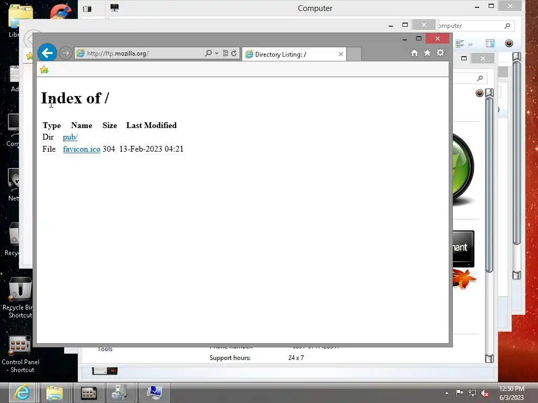Click the scroll-down arrow of background window scrollbar
The width and height of the screenshot is (538, 403).
coord(489,358)
